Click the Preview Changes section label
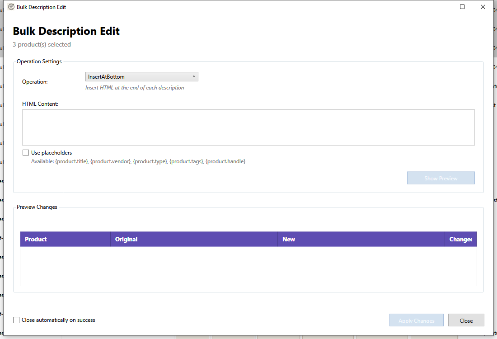 37,207
